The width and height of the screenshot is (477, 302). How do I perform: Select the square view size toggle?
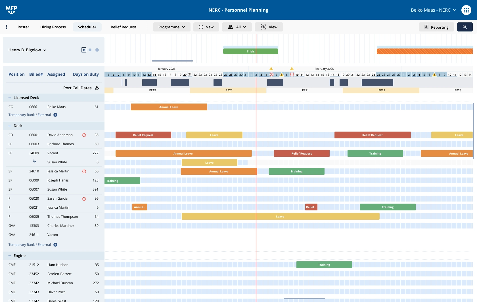tap(83, 50)
